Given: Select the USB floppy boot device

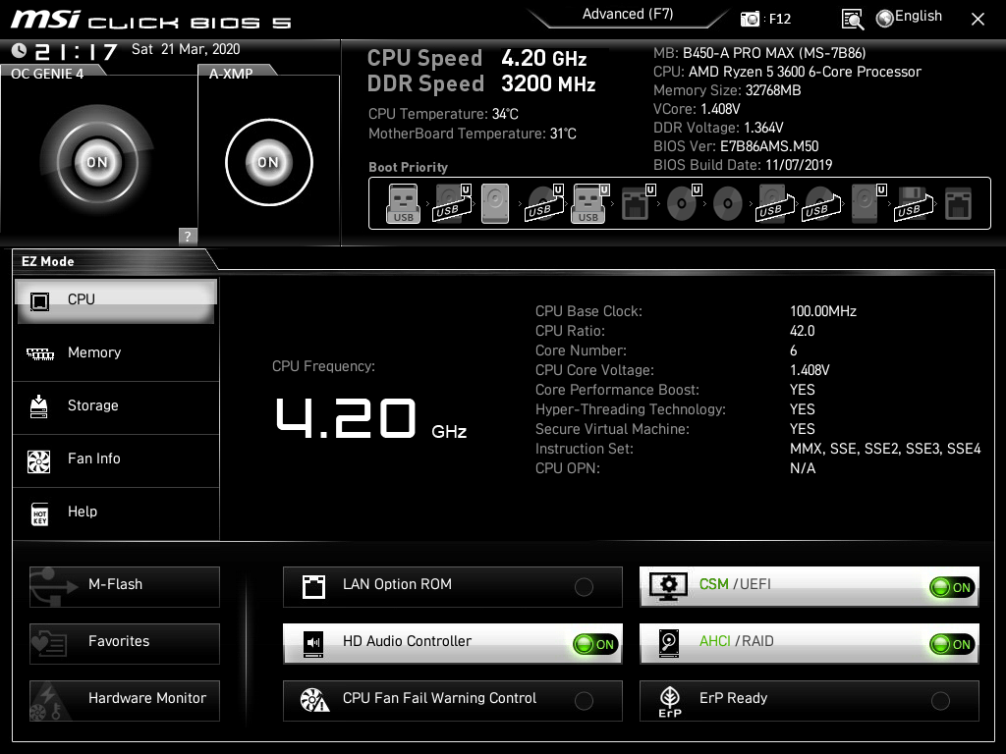Looking at the screenshot, I should pyautogui.click(x=913, y=204).
